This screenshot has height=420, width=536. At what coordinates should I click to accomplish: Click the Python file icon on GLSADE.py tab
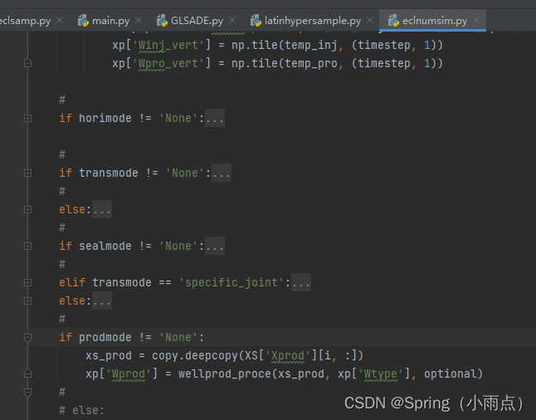[162, 21]
